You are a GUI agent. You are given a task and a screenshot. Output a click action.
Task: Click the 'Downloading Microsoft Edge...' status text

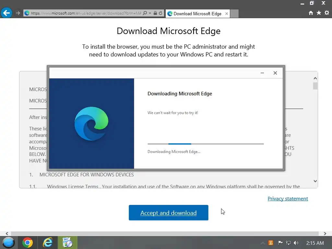point(174,152)
